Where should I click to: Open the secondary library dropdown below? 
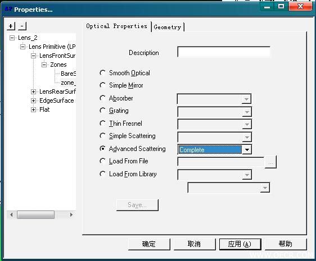[x=265, y=187]
